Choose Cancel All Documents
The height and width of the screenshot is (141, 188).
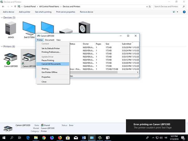[x=53, y=64]
